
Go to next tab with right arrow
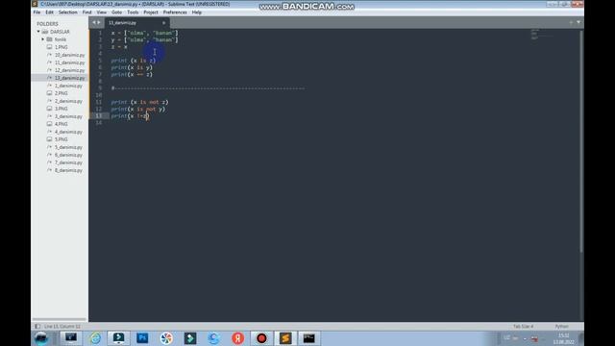[x=98, y=22]
